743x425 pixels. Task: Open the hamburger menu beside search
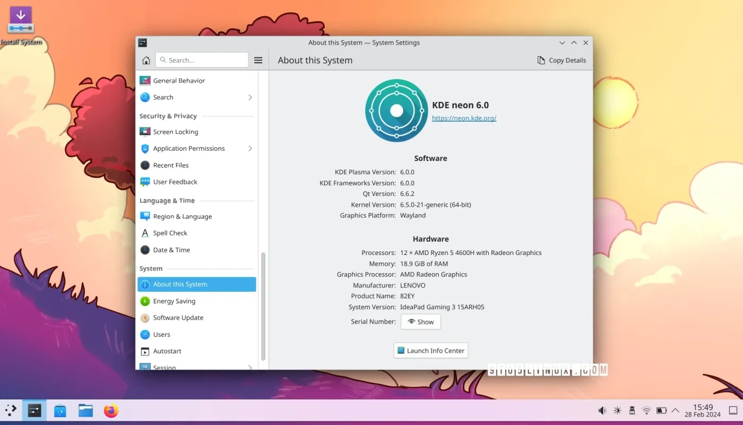pyautogui.click(x=258, y=60)
